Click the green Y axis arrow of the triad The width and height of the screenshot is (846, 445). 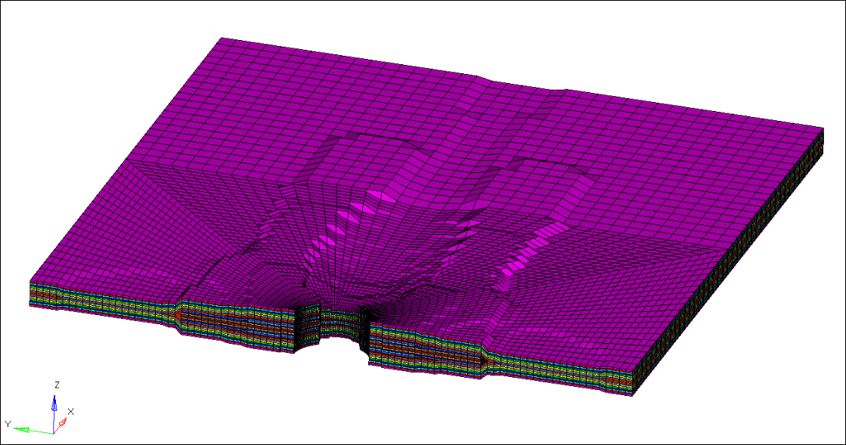23,429
